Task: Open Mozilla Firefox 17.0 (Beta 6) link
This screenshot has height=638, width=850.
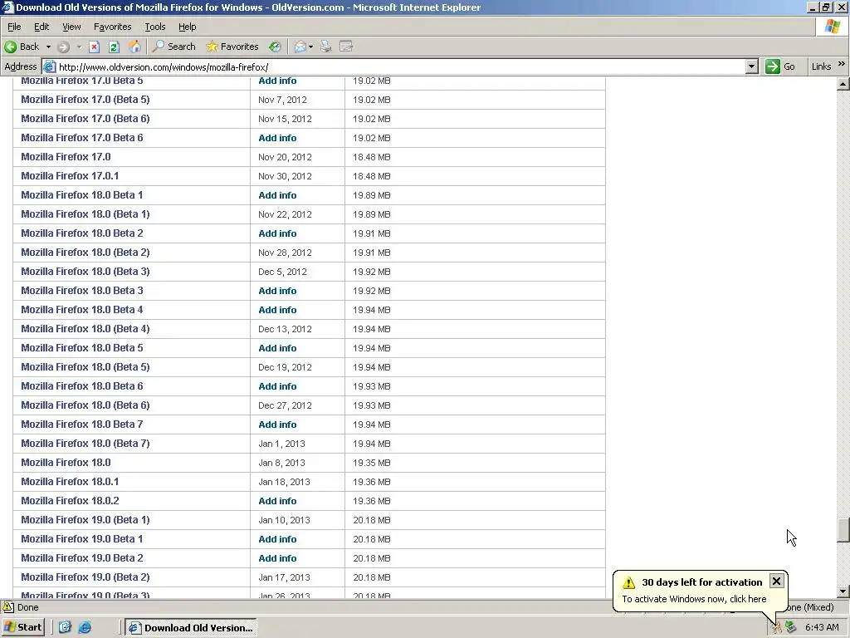Action: pyautogui.click(x=85, y=118)
